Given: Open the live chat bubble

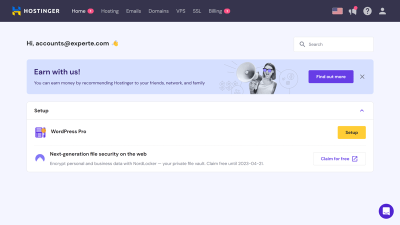Looking at the screenshot, I should [x=386, y=211].
